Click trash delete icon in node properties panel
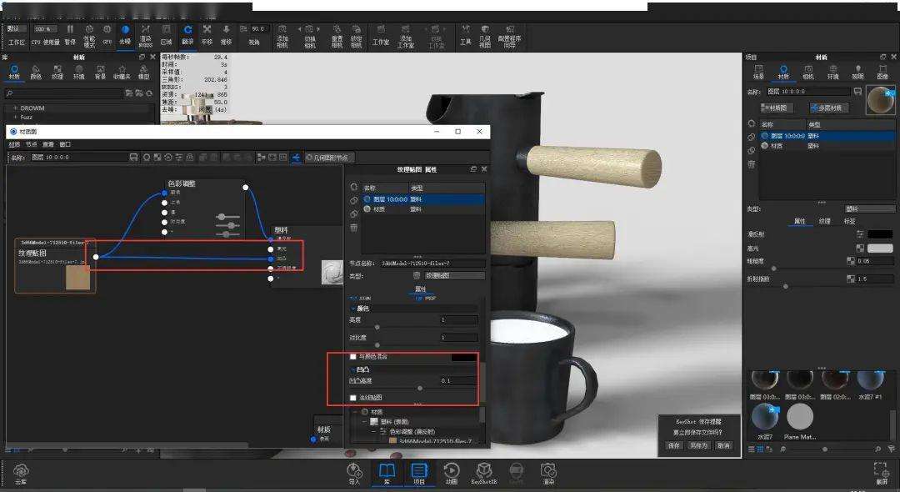 353,228
